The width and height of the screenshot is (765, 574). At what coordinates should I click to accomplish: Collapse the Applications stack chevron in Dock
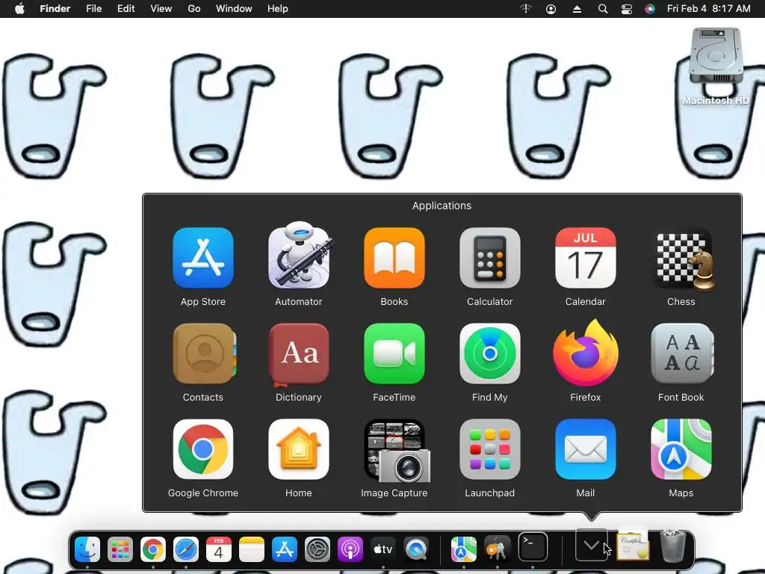592,545
